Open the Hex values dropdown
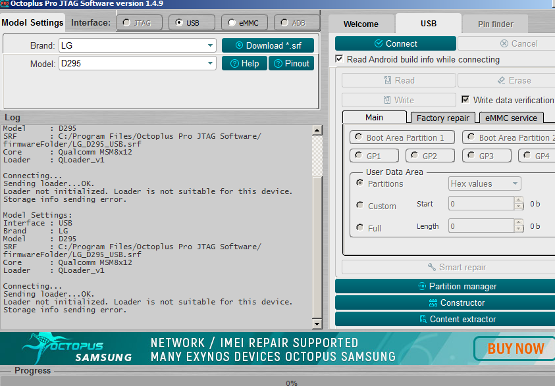 click(x=485, y=184)
